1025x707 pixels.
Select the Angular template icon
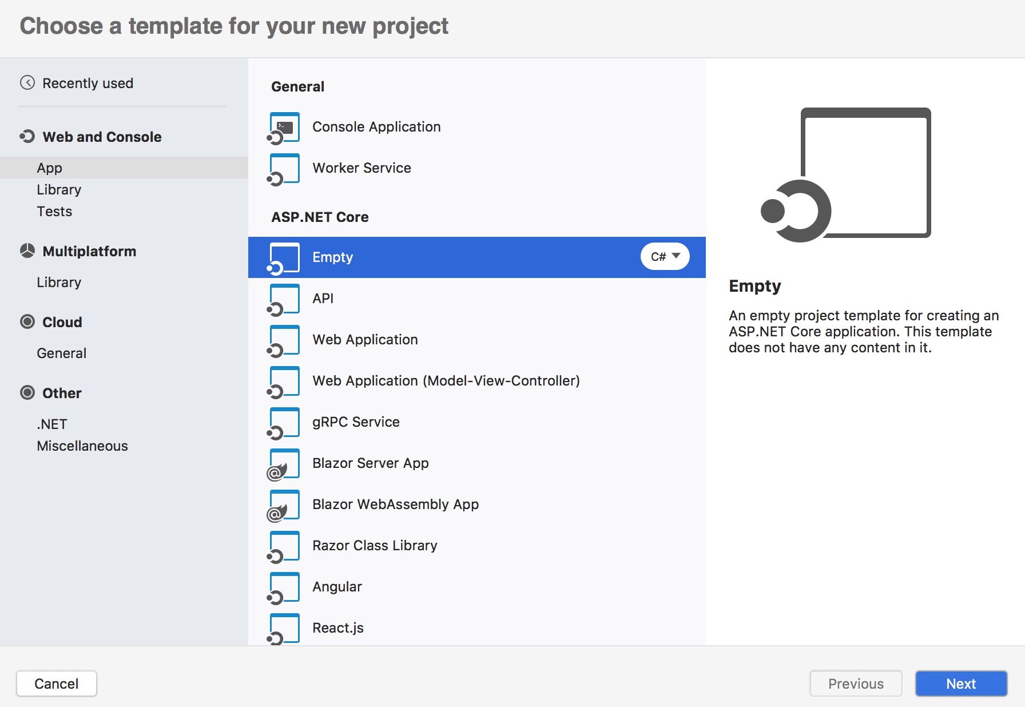point(284,586)
